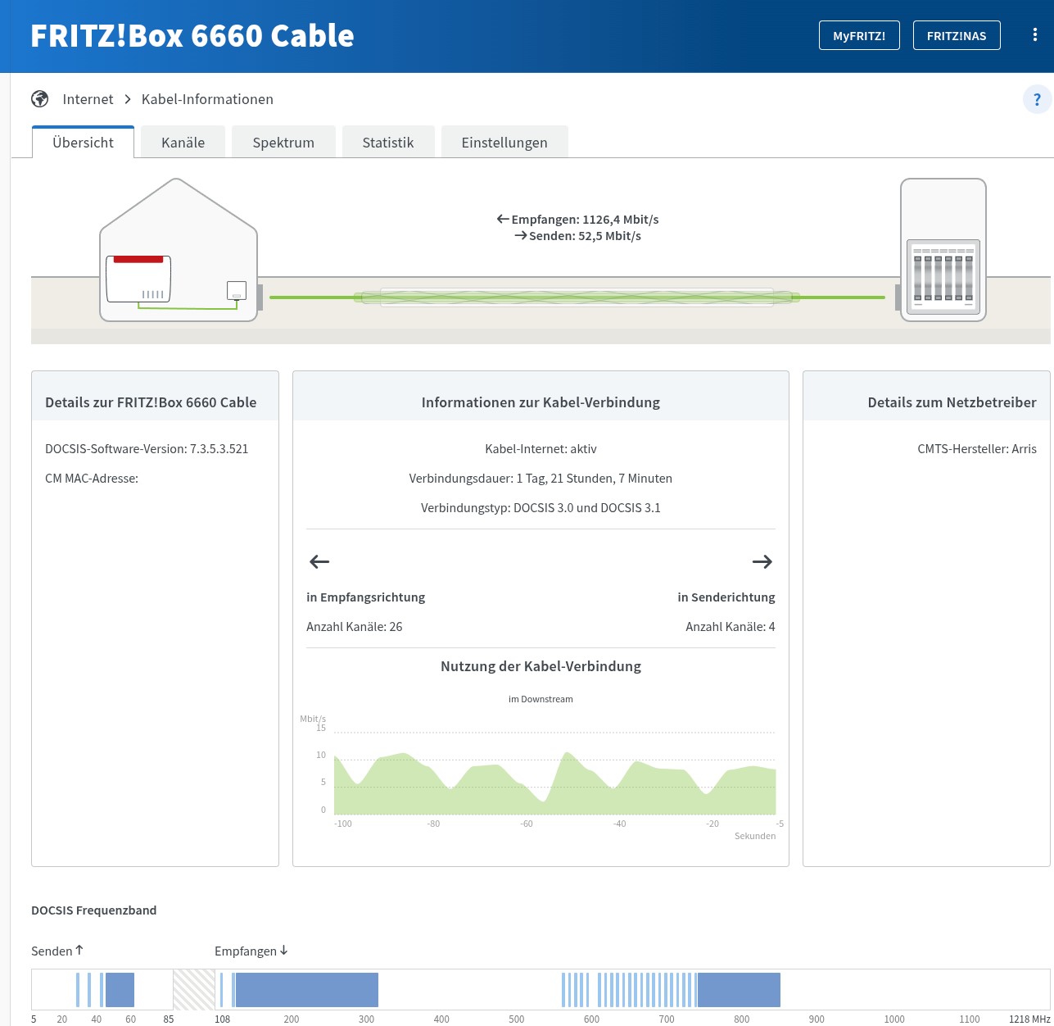1054x1026 pixels.
Task: Click the up arrow next to Senden label
Action: 79,950
